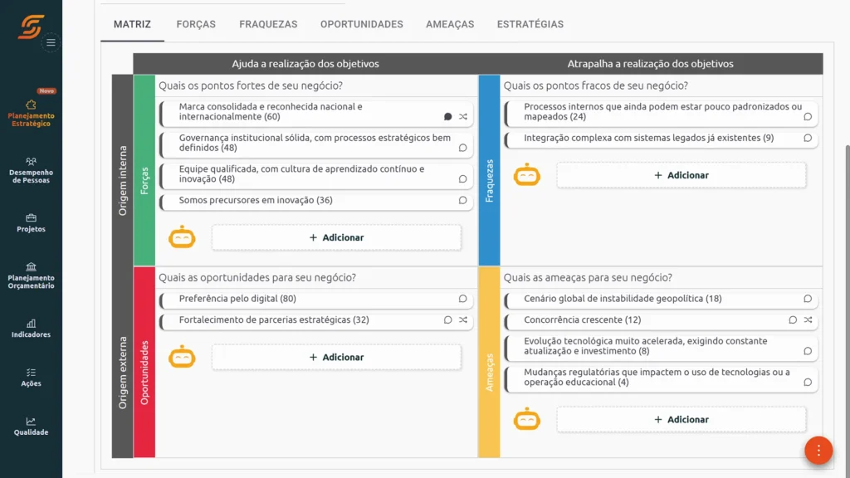Open Desempenho de Pessoas module

tap(31, 170)
